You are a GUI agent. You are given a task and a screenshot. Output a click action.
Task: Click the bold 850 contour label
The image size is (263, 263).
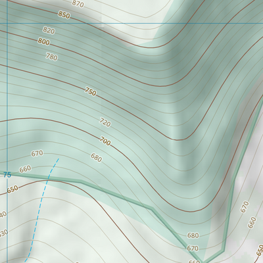64,15
